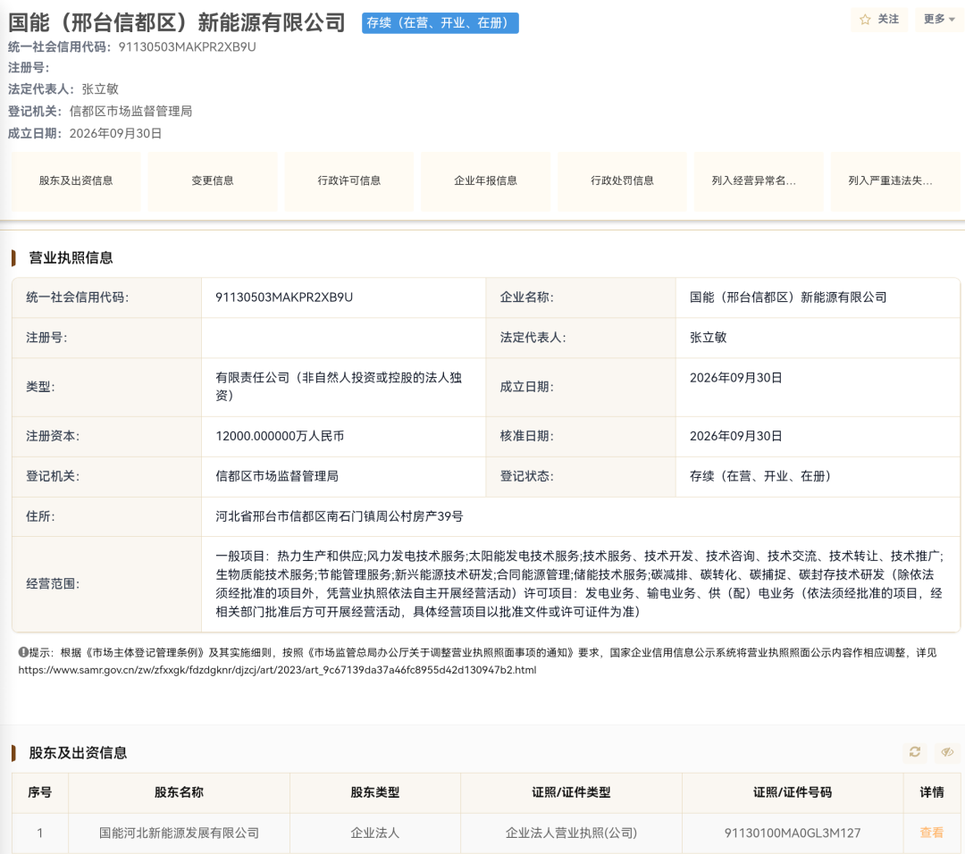Open the 更多 dropdown menu
965x854 pixels.
click(938, 20)
